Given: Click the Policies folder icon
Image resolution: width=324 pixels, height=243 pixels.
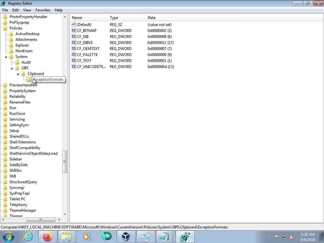Looking at the screenshot, I should click(x=5, y=28).
